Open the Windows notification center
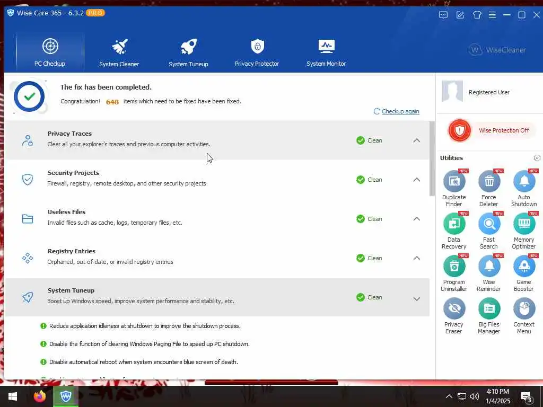 (527, 396)
